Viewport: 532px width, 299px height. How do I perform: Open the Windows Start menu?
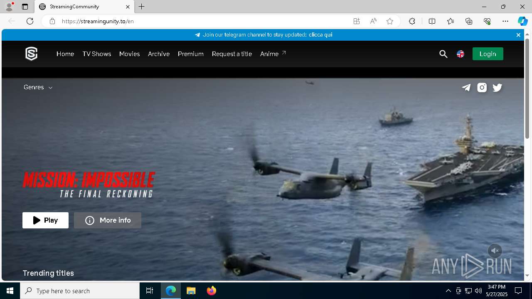point(10,291)
